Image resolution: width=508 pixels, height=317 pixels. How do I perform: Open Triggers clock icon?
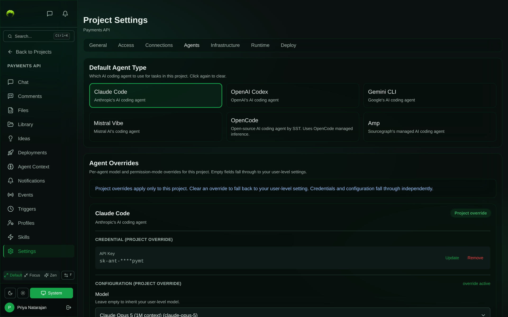[11, 209]
